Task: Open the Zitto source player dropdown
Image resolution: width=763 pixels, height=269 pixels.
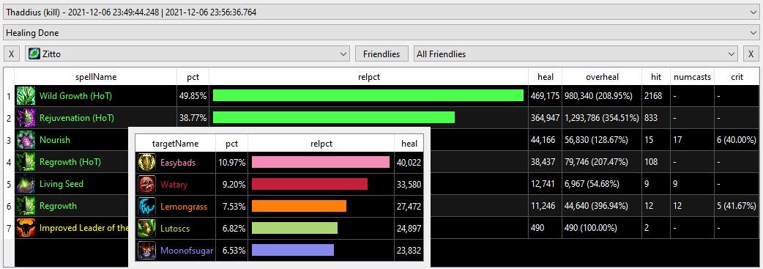Action: coord(187,54)
